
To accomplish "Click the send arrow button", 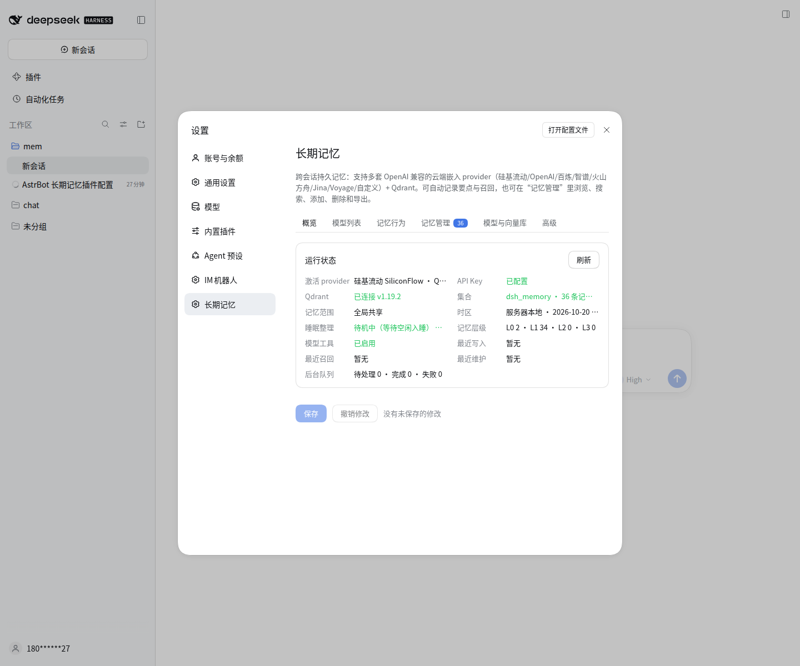I will [677, 379].
